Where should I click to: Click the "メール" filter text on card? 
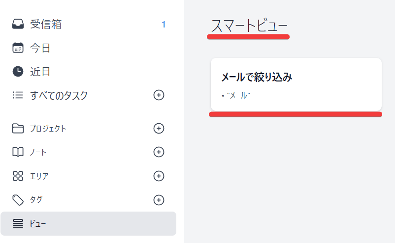pos(238,95)
